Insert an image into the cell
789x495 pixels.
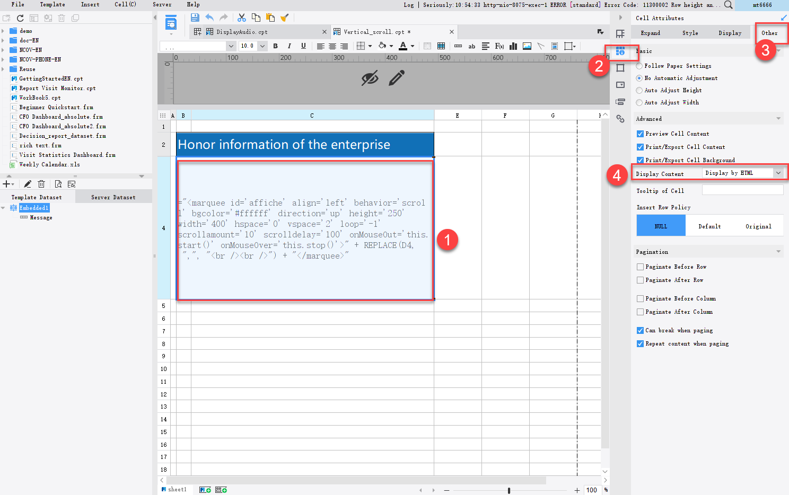tap(527, 46)
